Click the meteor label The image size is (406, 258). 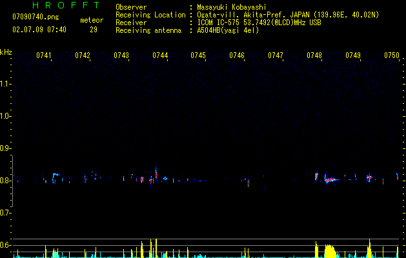coord(92,20)
